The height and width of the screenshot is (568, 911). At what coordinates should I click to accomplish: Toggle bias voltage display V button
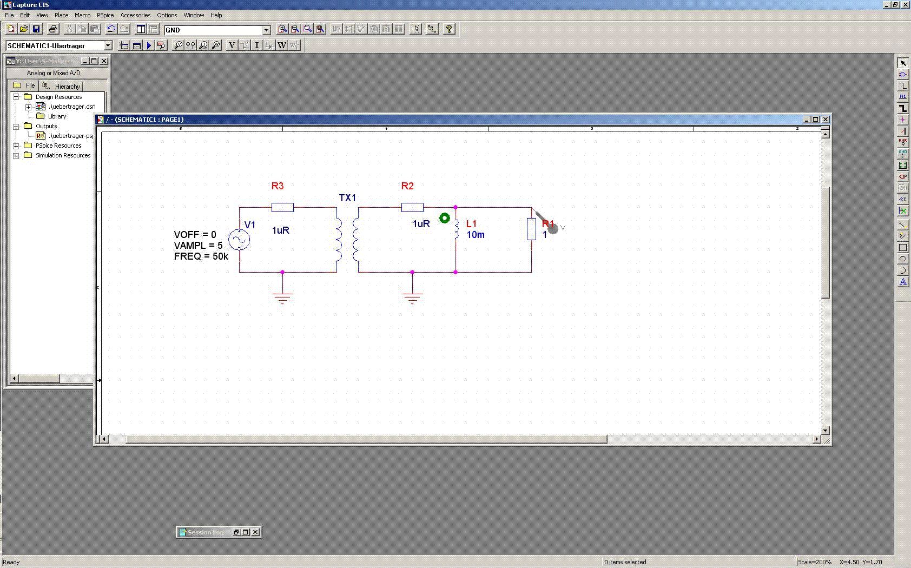coord(232,45)
